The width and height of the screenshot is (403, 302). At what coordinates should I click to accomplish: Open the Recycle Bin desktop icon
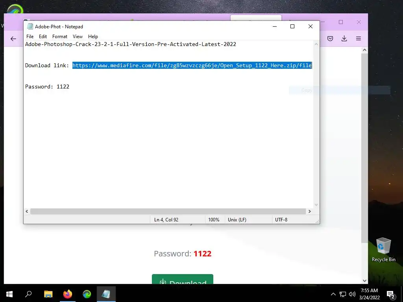click(383, 250)
